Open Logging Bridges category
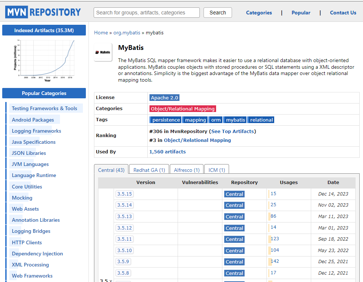This screenshot has width=363, height=282. (31, 231)
